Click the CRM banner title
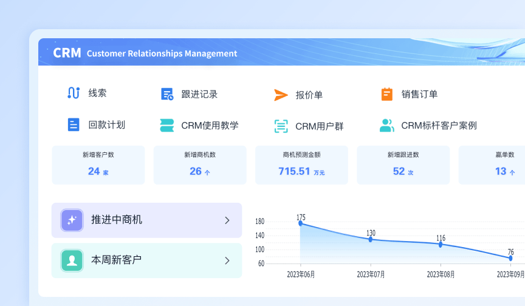This screenshot has height=306, width=525. point(67,53)
